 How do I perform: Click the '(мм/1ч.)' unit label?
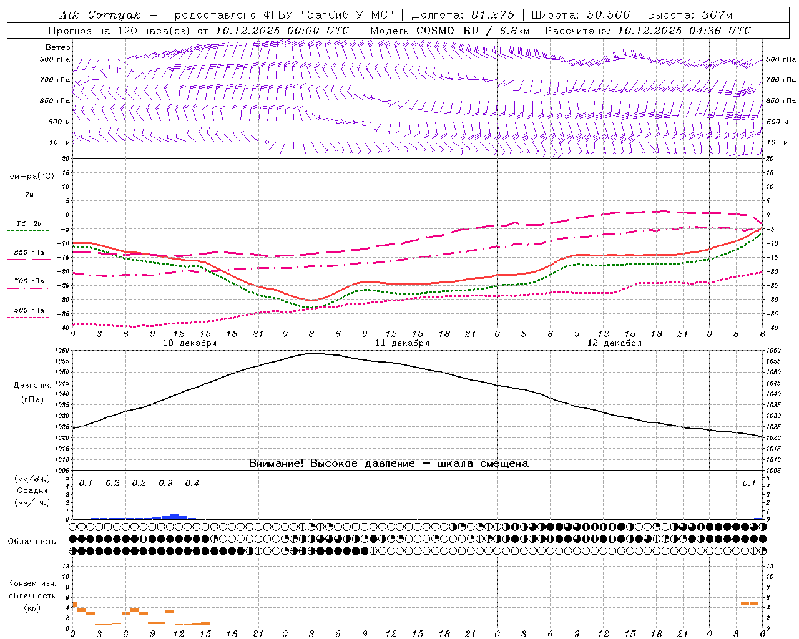coord(32,502)
